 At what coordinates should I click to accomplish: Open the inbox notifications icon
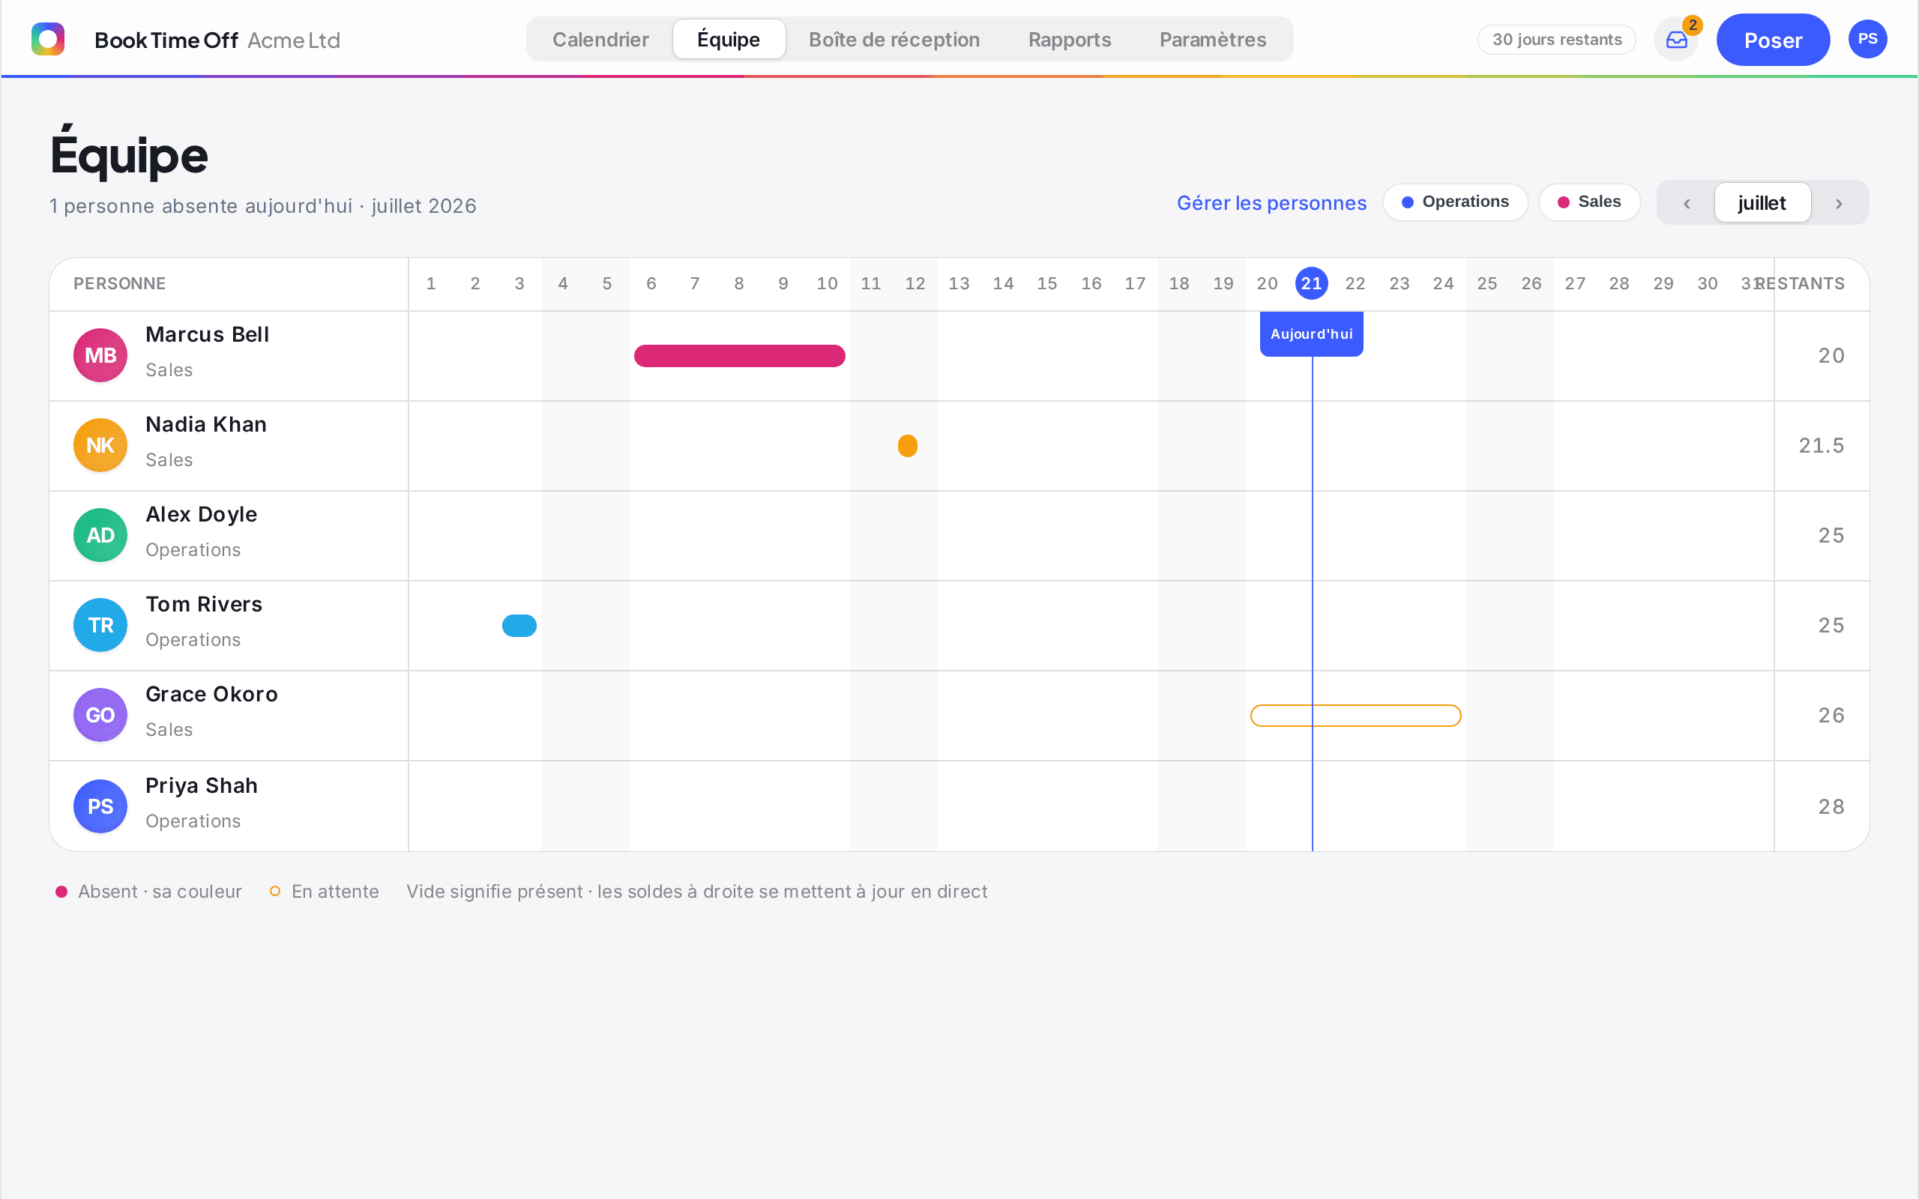[1675, 40]
